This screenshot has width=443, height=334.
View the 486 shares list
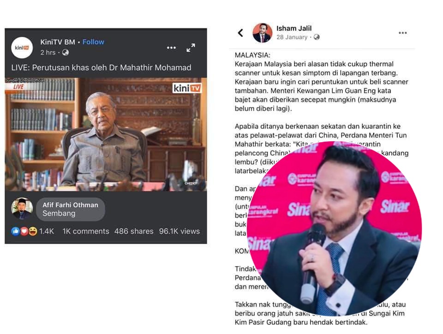coord(134,231)
